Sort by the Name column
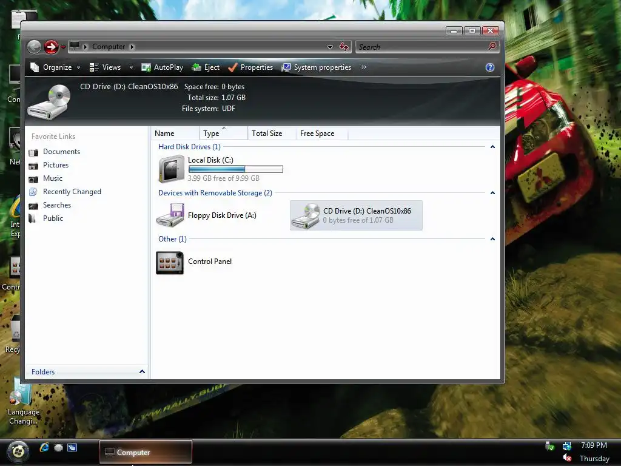This screenshot has width=621, height=466. click(x=175, y=133)
